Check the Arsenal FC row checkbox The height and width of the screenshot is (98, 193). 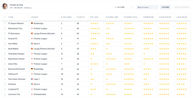tap(5, 38)
